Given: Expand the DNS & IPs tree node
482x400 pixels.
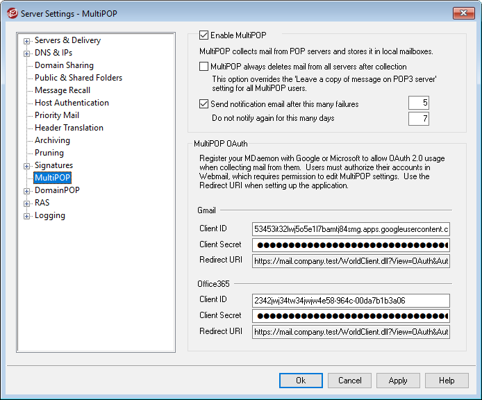Looking at the screenshot, I should 27,53.
